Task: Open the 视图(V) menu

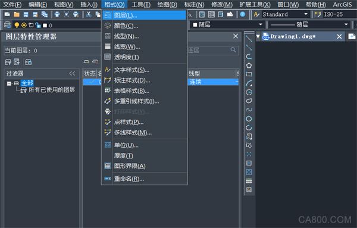Action: point(64,5)
